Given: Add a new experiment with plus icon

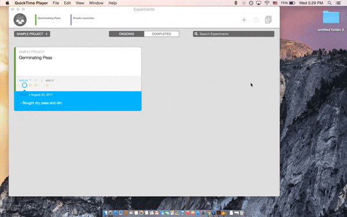Looking at the screenshot, I should [244, 20].
